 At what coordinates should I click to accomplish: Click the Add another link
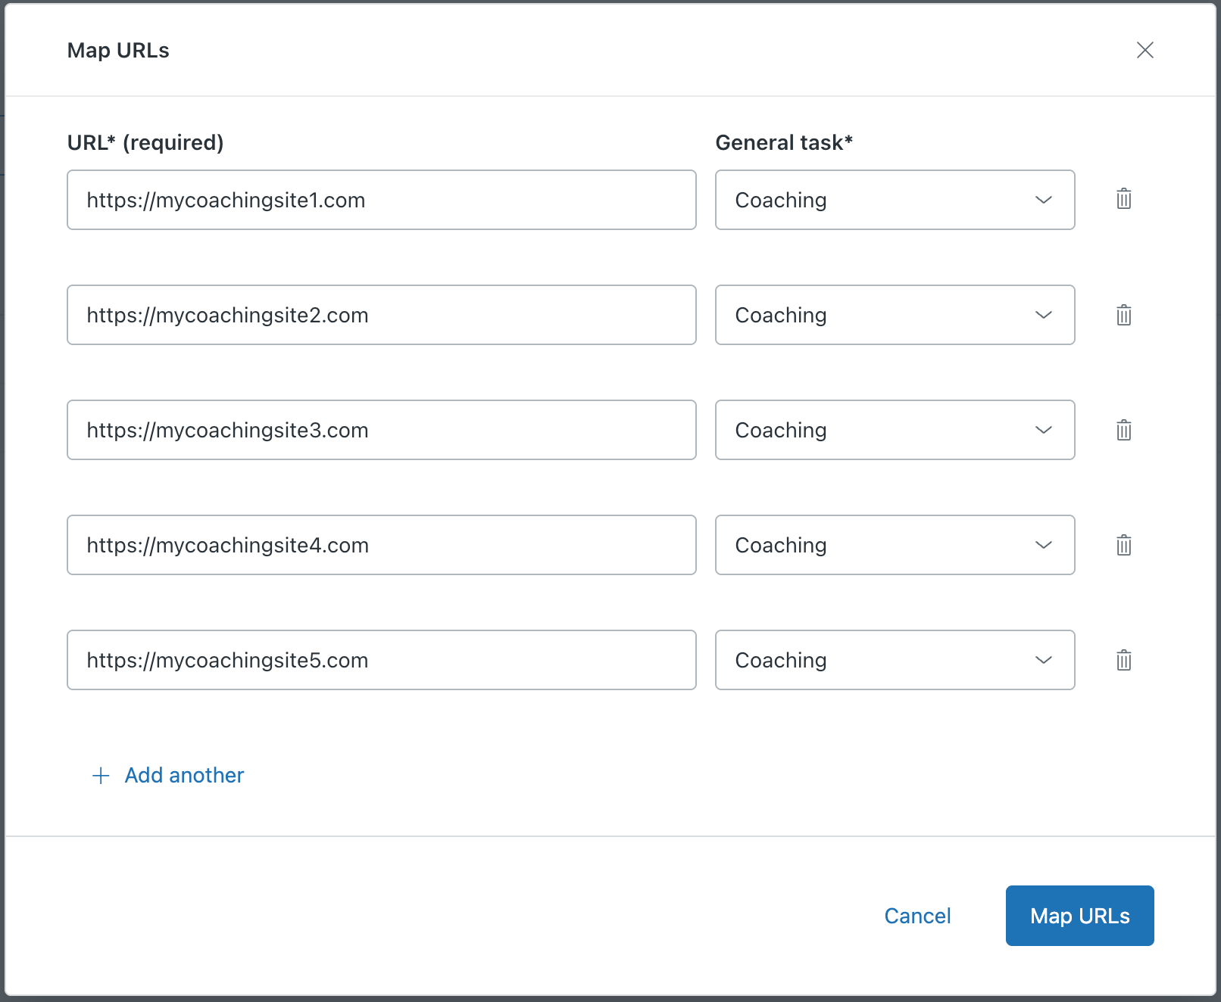pos(184,776)
